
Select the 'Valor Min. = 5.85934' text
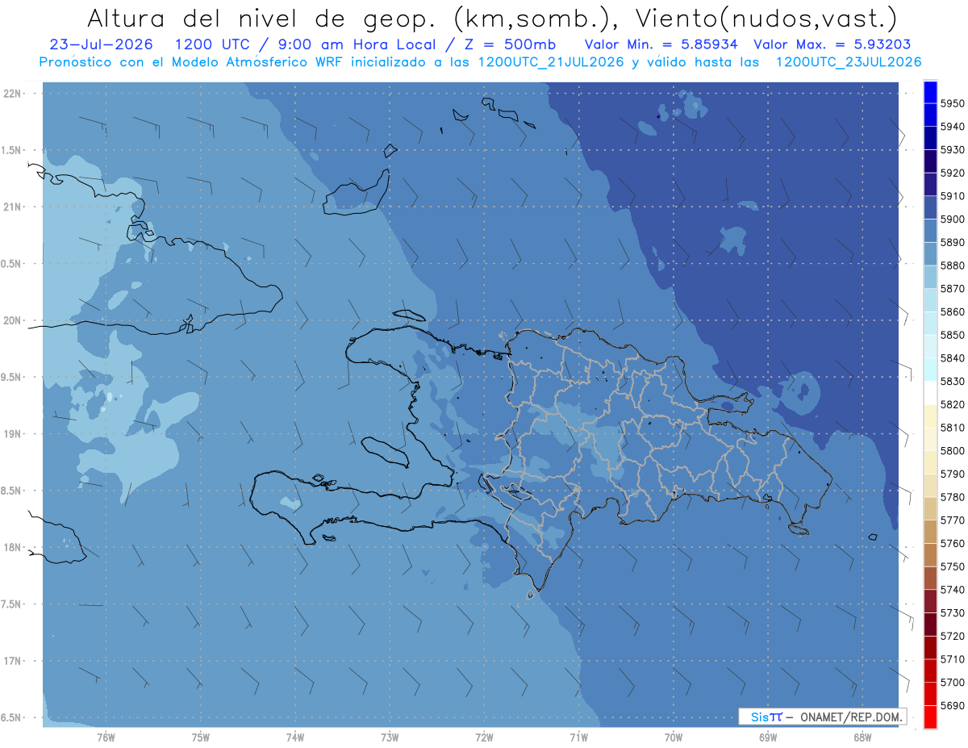[x=661, y=44]
